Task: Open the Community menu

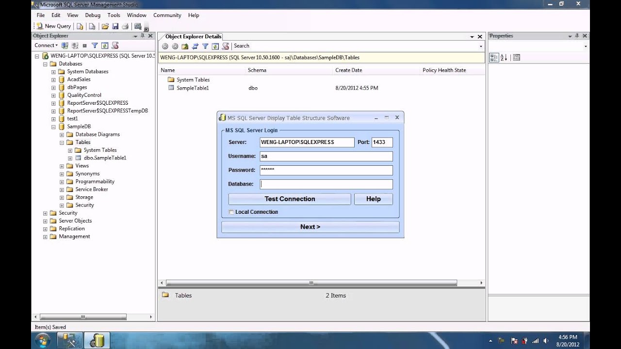Action: (167, 15)
